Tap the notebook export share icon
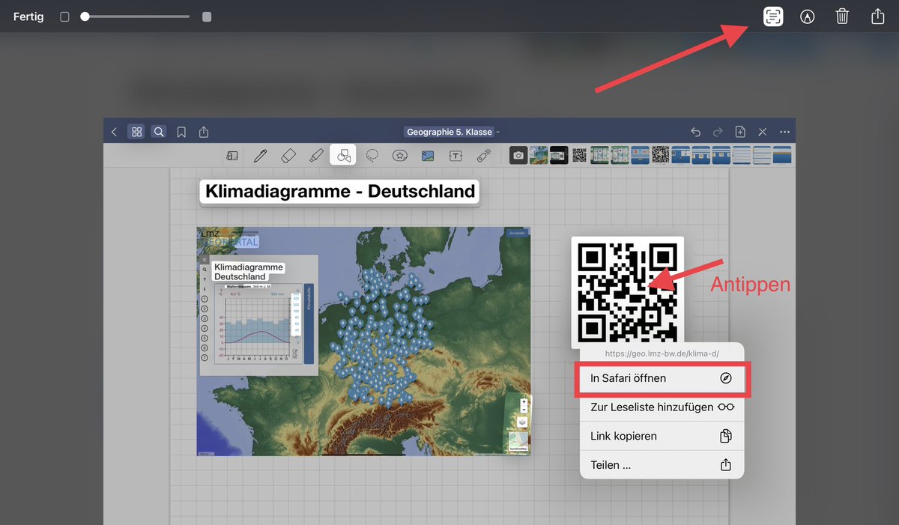This screenshot has width=899, height=525. [204, 132]
